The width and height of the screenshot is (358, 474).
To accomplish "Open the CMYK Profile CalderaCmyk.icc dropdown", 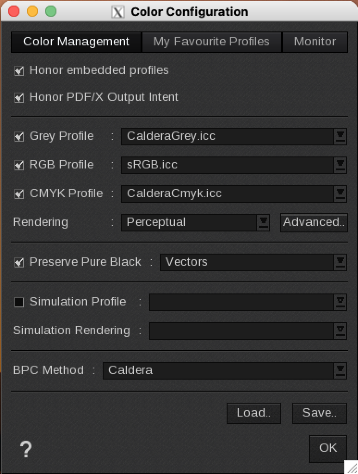I will point(234,194).
